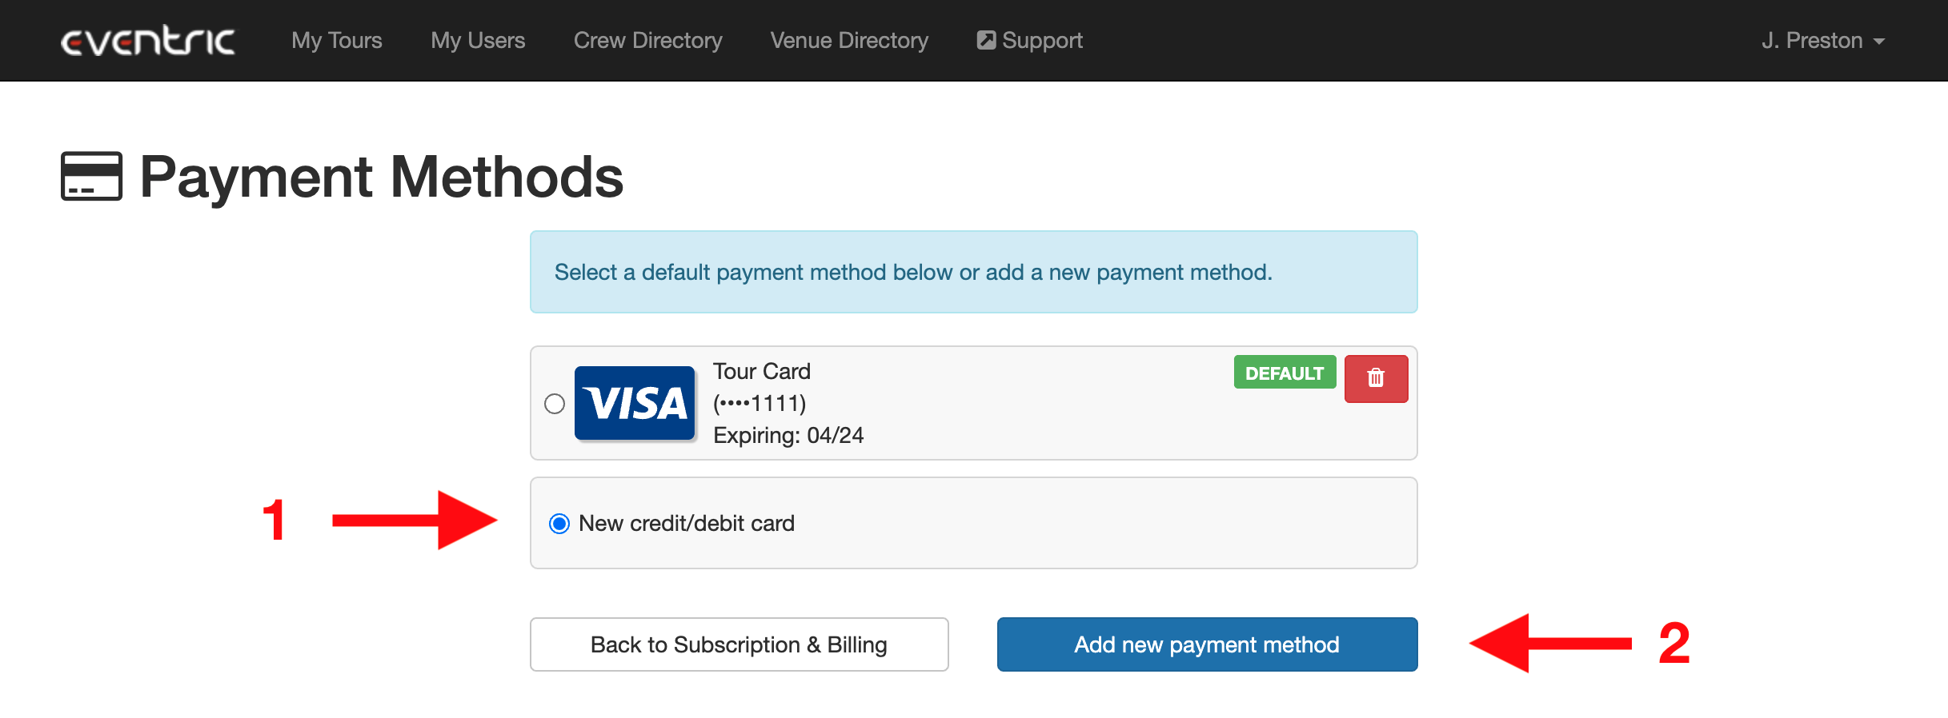Open the Crew Directory

point(648,41)
